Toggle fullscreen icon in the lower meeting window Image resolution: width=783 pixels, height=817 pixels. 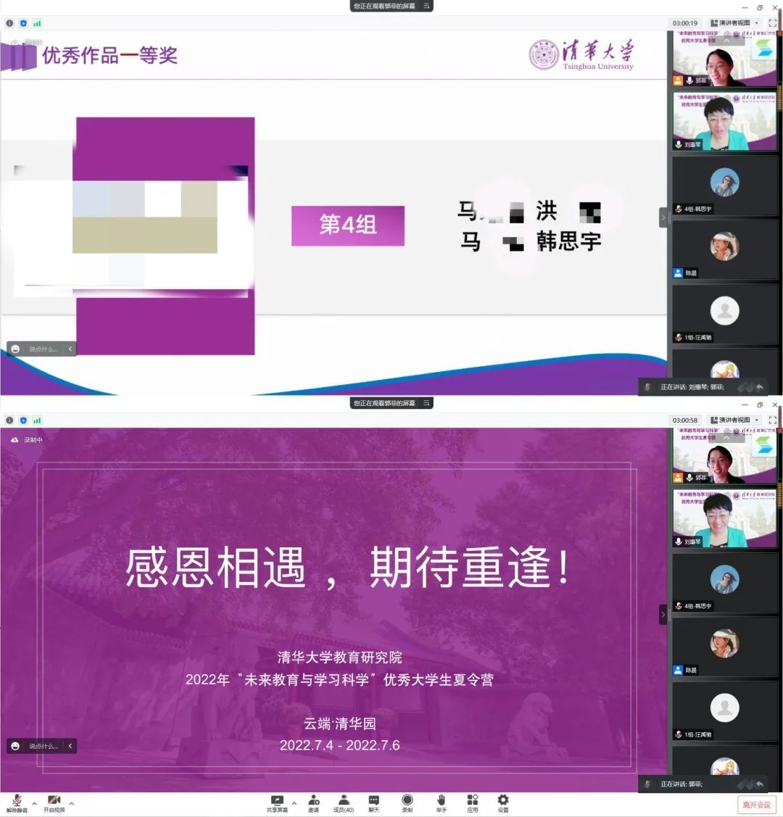[x=772, y=420]
